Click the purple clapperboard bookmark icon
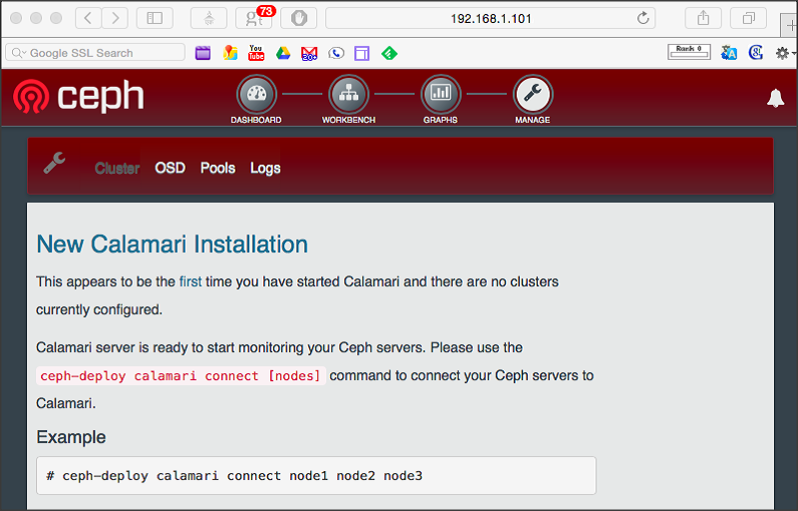 (x=203, y=53)
